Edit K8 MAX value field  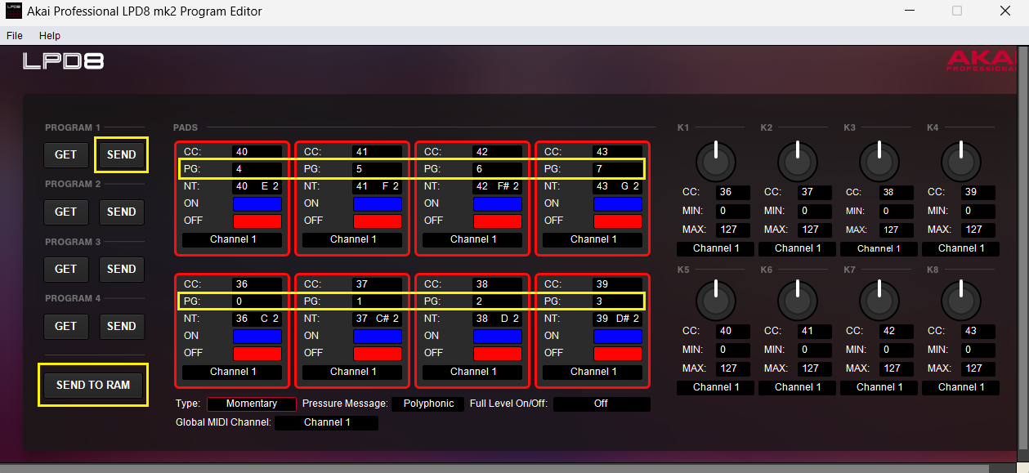978,368
